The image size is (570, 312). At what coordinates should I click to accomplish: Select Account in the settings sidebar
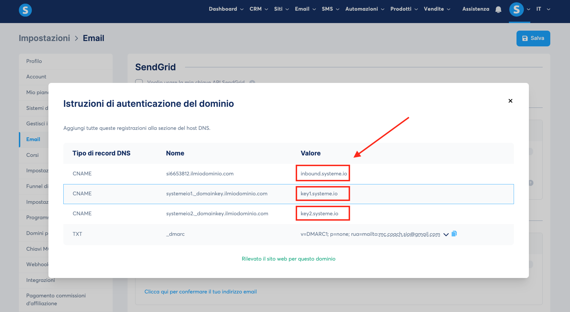(x=66, y=77)
